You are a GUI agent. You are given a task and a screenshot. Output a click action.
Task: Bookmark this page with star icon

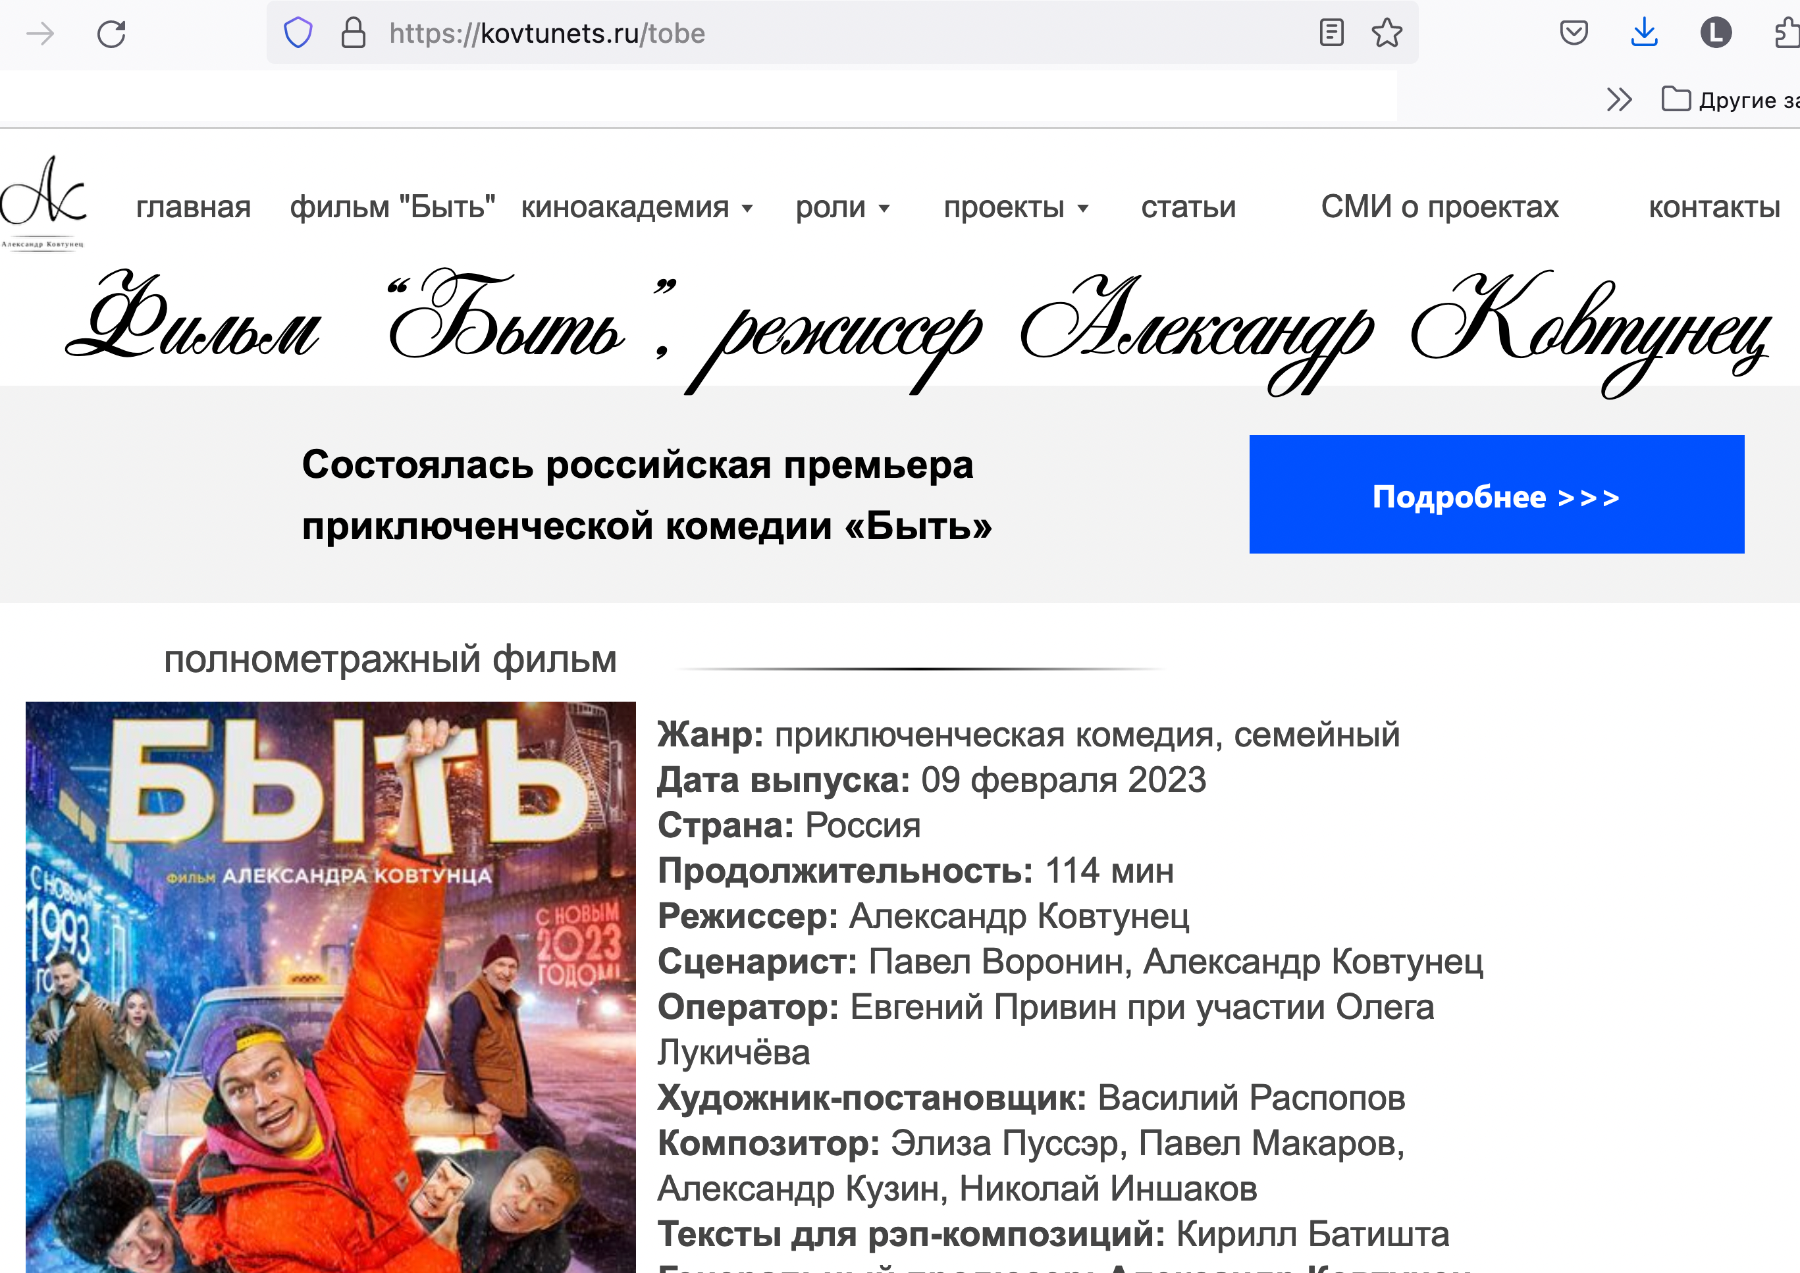tap(1386, 33)
